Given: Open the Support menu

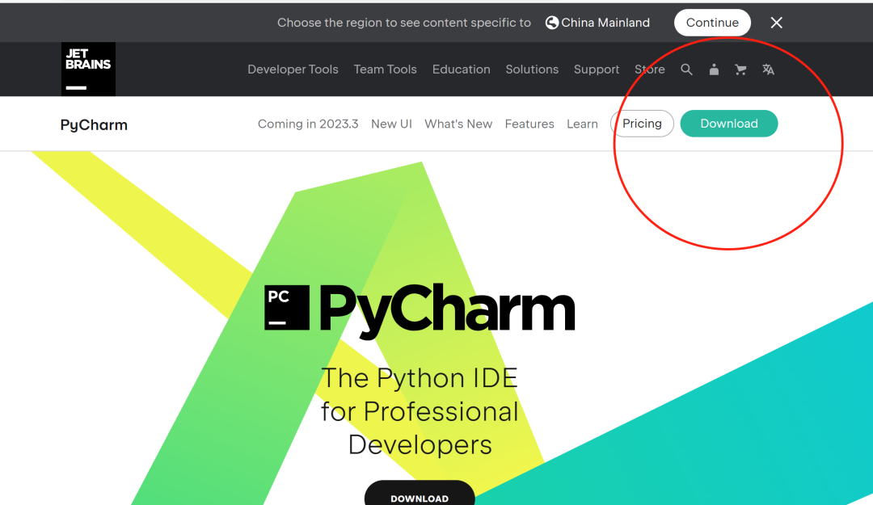Looking at the screenshot, I should 597,69.
